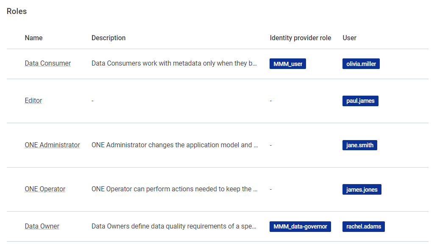
Task: Sort the table by the User column
Action: tap(349, 38)
